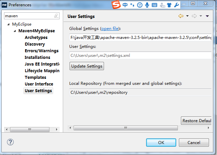Screen dimensions: 217x155
Task: Select Discovery preferences page
Action: (x=35, y=44)
